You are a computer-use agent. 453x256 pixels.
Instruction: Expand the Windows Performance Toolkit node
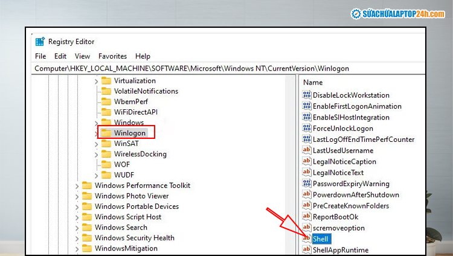77,185
